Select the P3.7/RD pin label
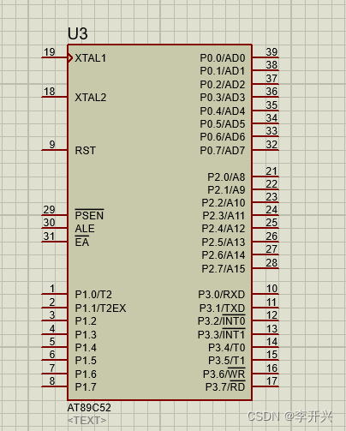The width and height of the screenshot is (346, 431). [225, 386]
